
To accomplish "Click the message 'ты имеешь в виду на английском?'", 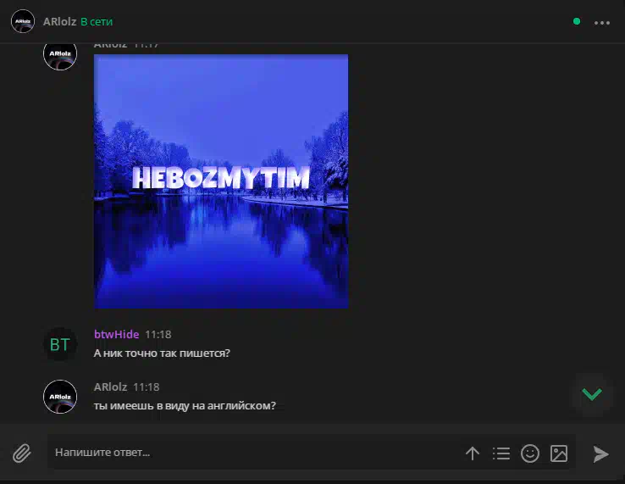I will (x=185, y=406).
